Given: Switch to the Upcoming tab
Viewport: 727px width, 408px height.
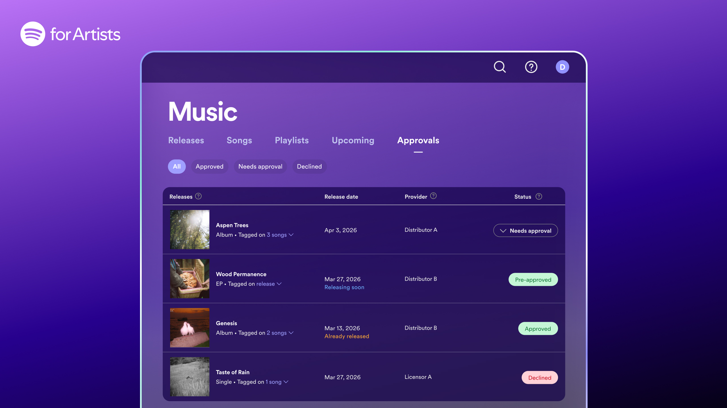Looking at the screenshot, I should point(353,140).
